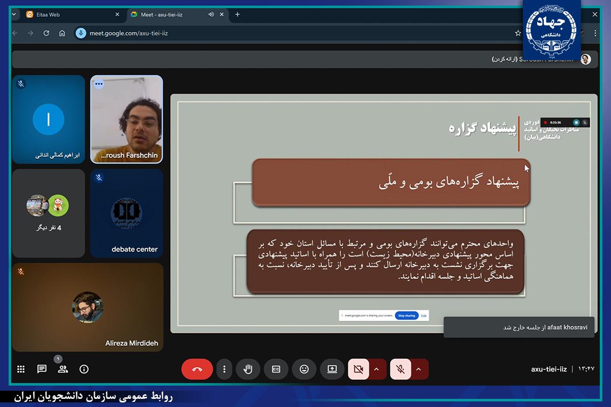
Task: Click the present screen icon
Action: (x=332, y=369)
